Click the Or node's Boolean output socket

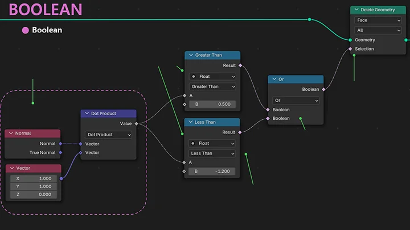(x=323, y=89)
